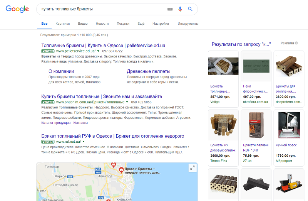The height and width of the screenshot is (201, 308).
Task: Open Каталог продукции link
Action: (x=56, y=123)
